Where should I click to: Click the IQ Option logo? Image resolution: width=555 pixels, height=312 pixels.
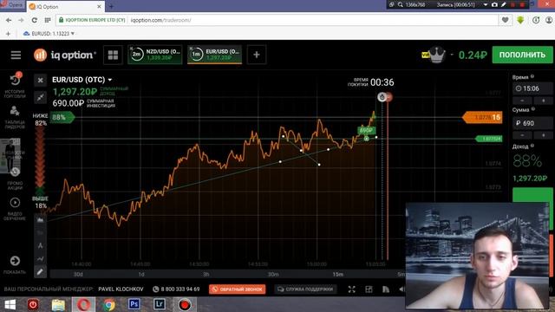click(65, 55)
